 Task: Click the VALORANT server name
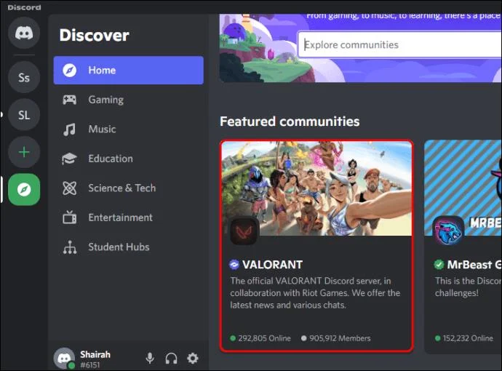click(272, 264)
